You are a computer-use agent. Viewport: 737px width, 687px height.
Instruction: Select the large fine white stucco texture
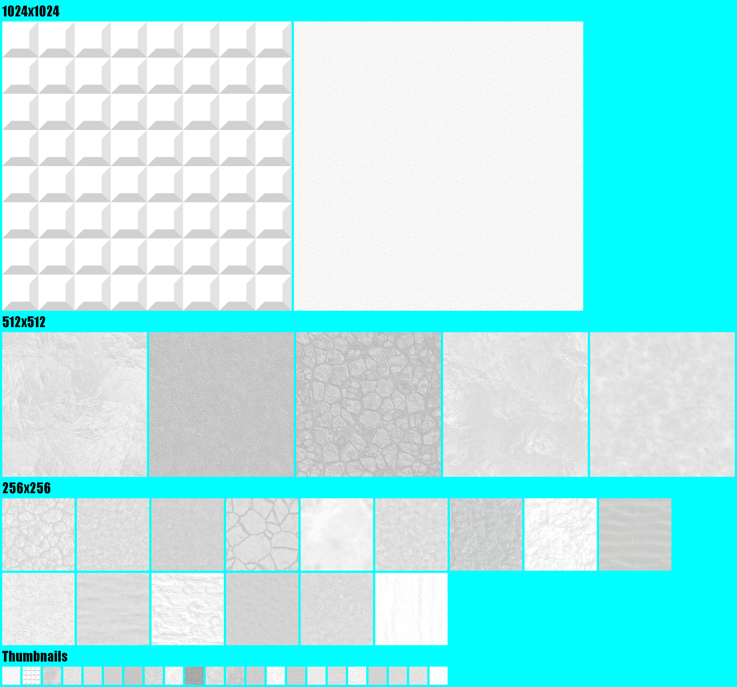point(439,166)
